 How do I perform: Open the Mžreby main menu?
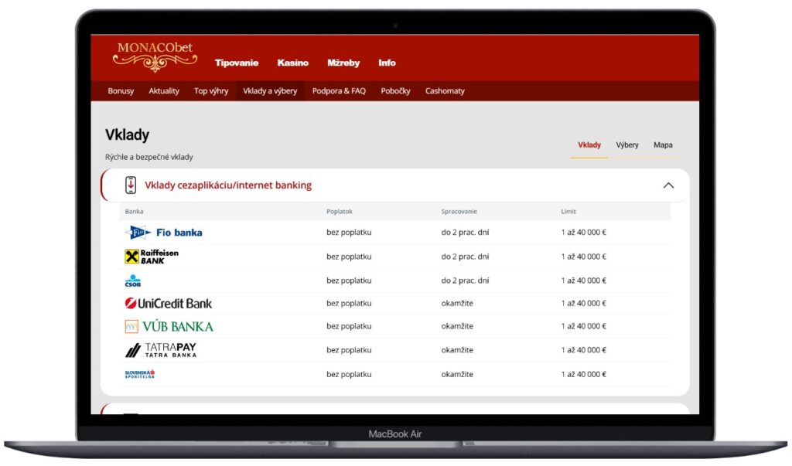pos(343,63)
